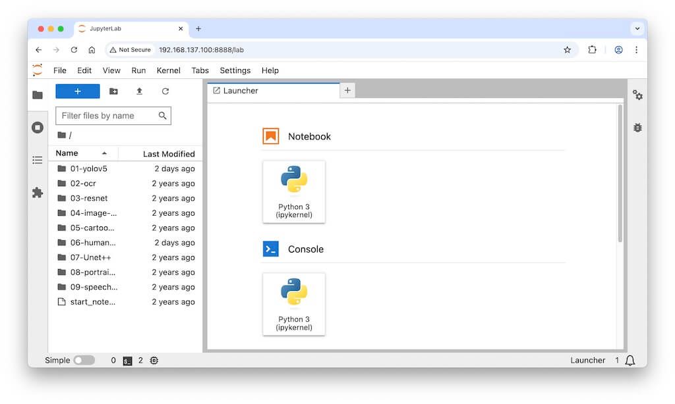
Task: Open the Extension Manager puzzle icon
Action: 38,193
